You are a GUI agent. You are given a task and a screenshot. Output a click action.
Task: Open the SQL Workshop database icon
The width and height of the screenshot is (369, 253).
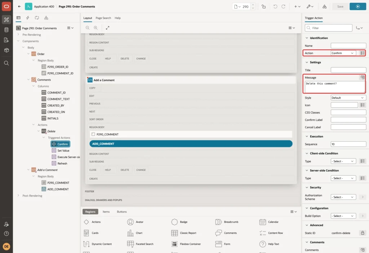click(x=6, y=30)
